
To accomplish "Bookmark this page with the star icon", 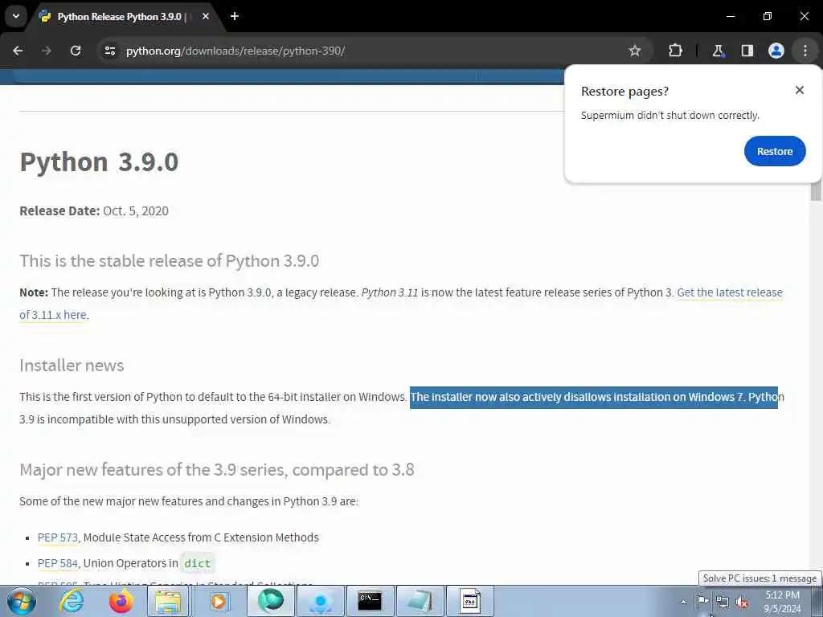I will point(635,51).
